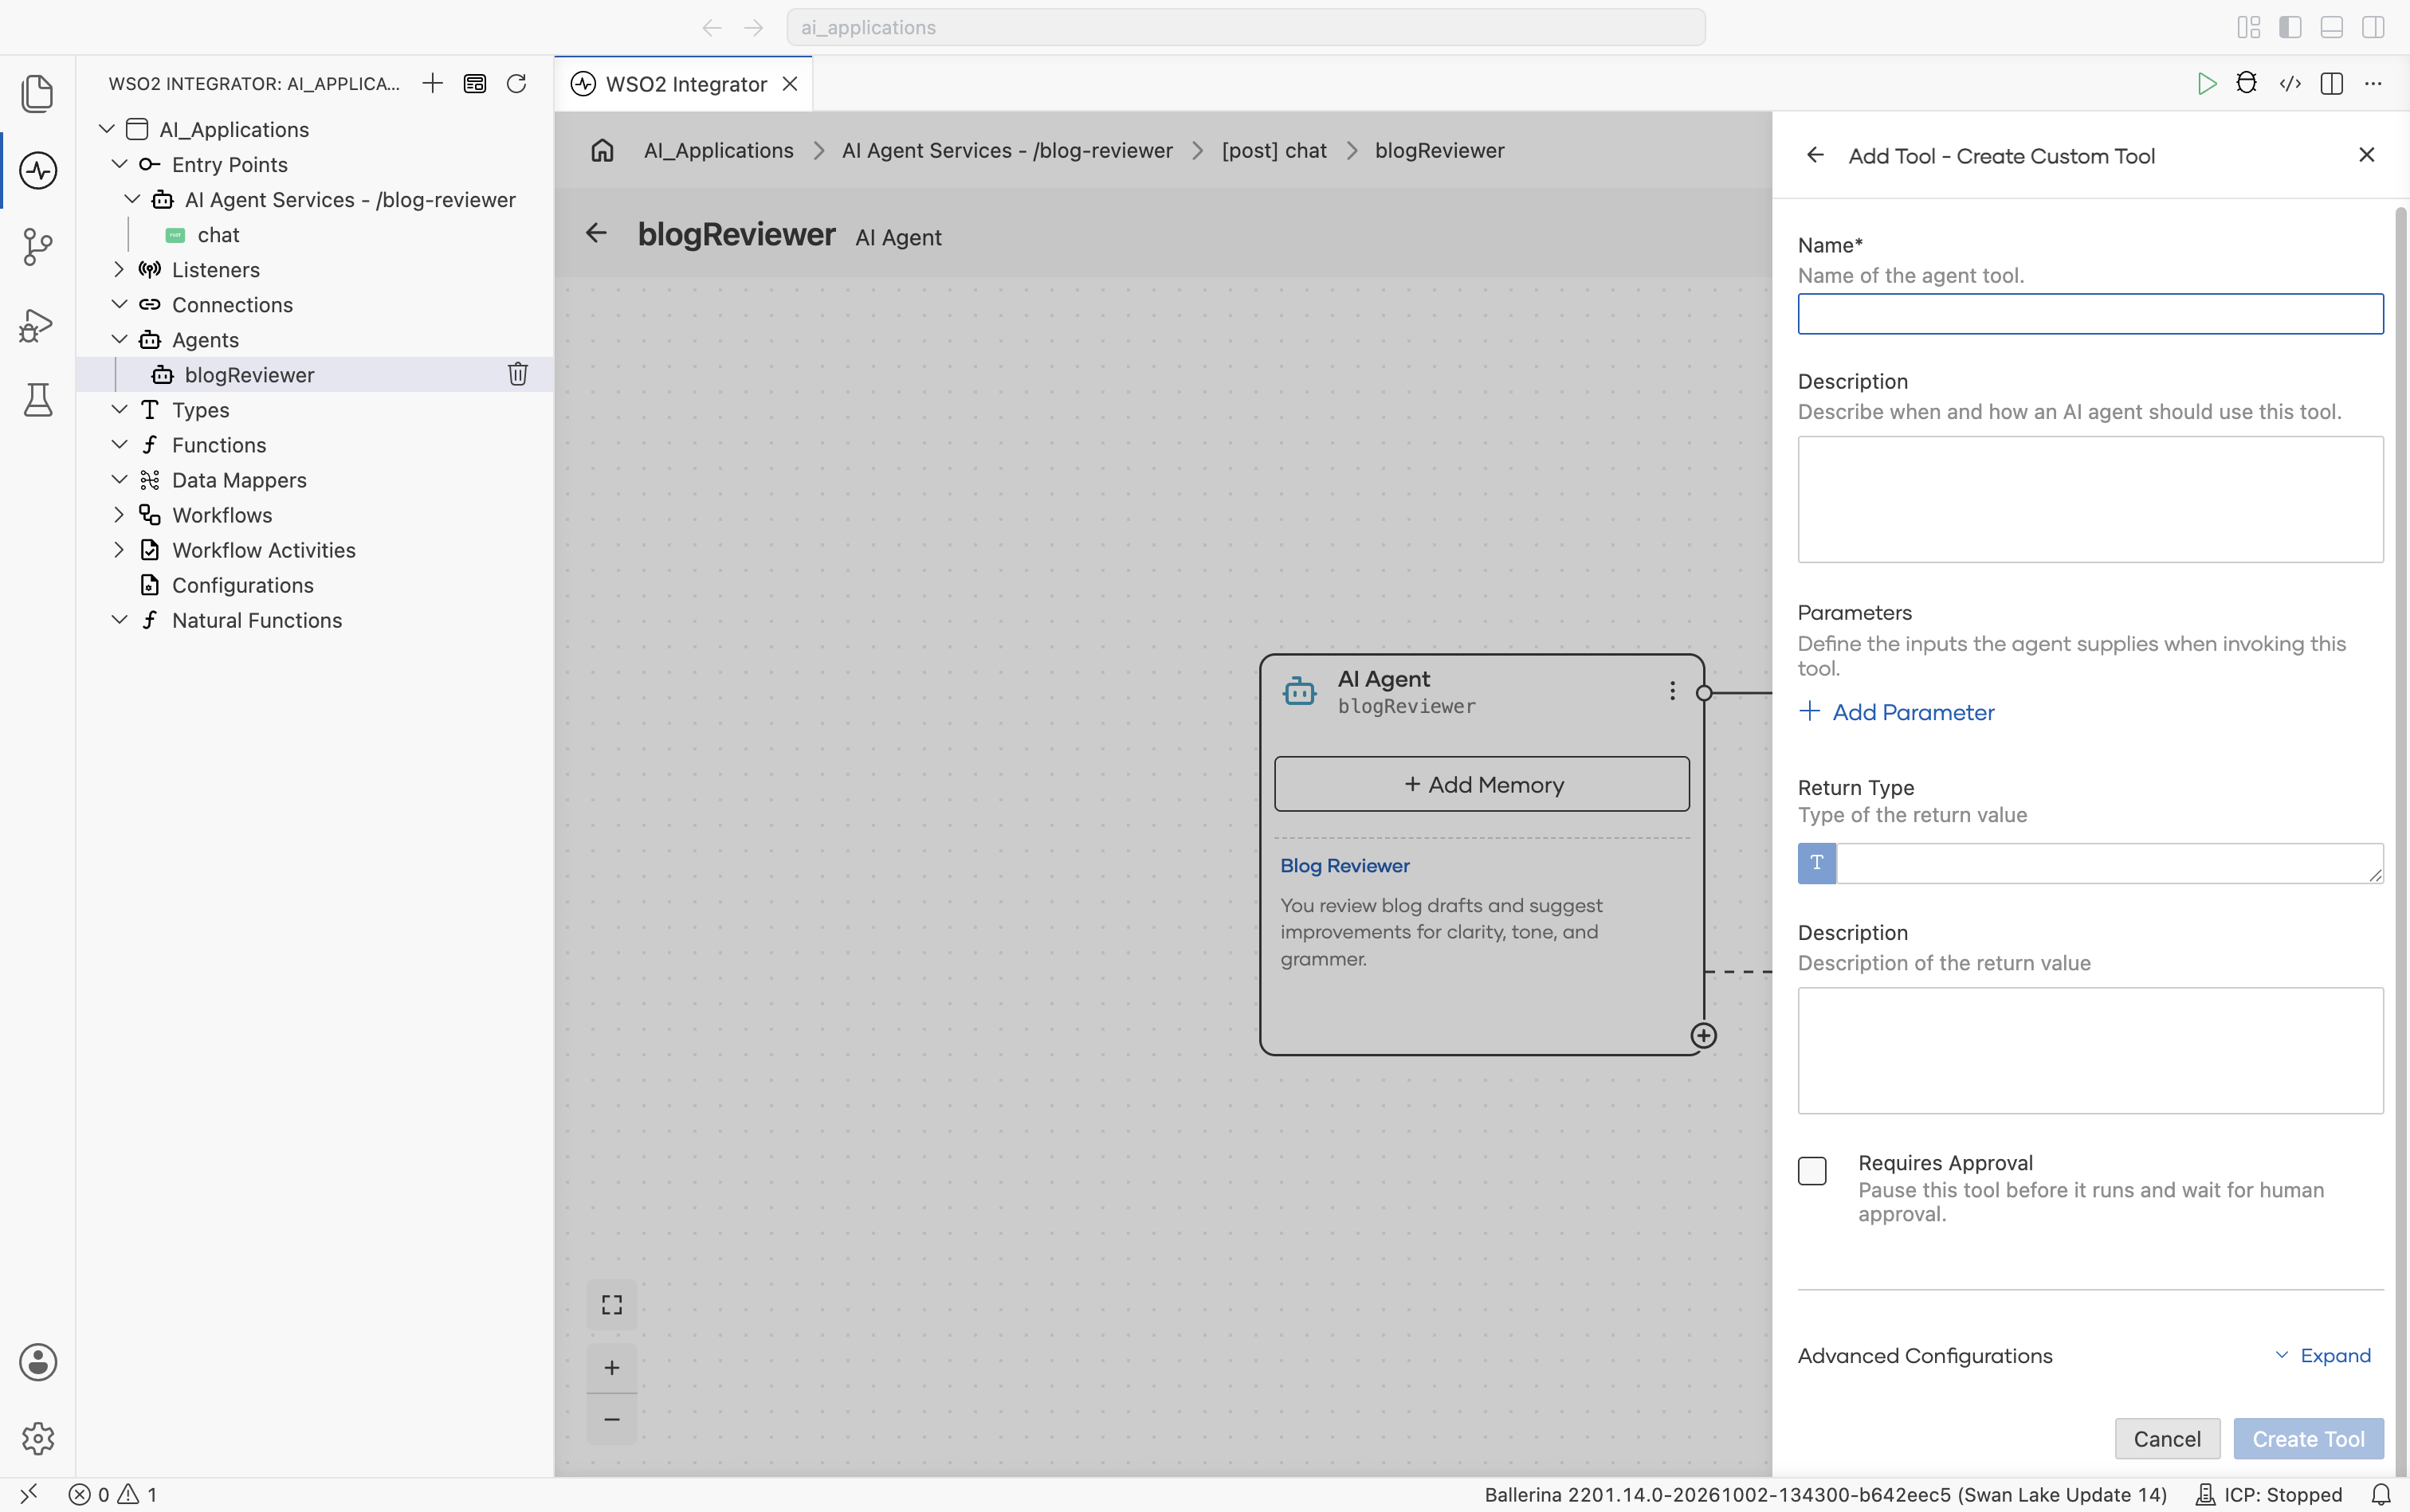Toggle the secondary side bar layout icon
The image size is (2410, 1512).
[x=2373, y=27]
